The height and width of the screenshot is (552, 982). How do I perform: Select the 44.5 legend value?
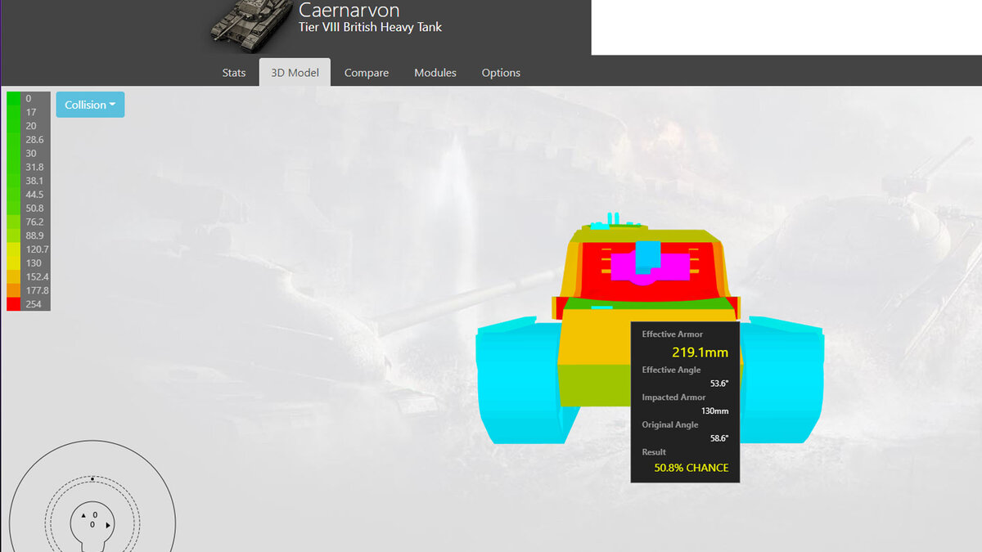click(x=34, y=195)
